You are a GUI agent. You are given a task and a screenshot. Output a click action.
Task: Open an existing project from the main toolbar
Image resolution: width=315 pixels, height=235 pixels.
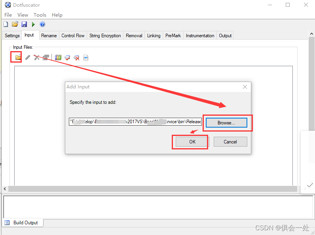click(x=15, y=24)
